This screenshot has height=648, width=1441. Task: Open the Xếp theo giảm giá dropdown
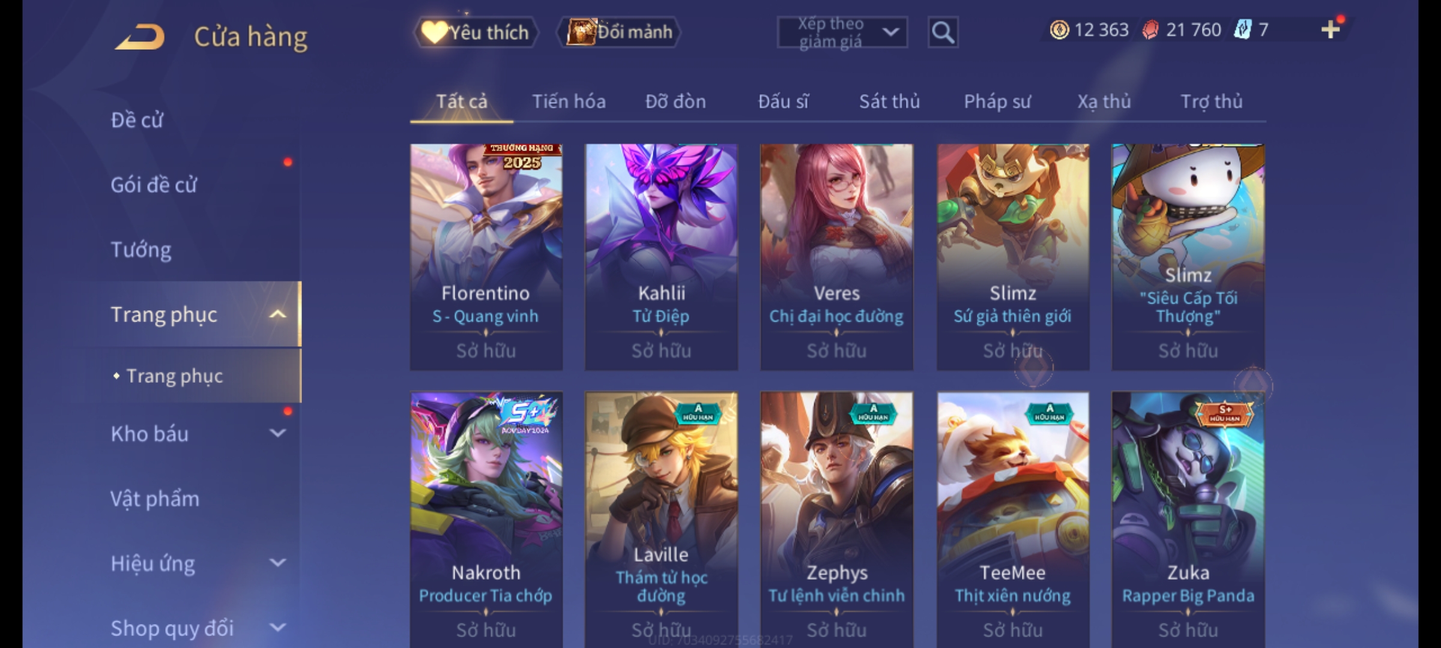click(842, 32)
